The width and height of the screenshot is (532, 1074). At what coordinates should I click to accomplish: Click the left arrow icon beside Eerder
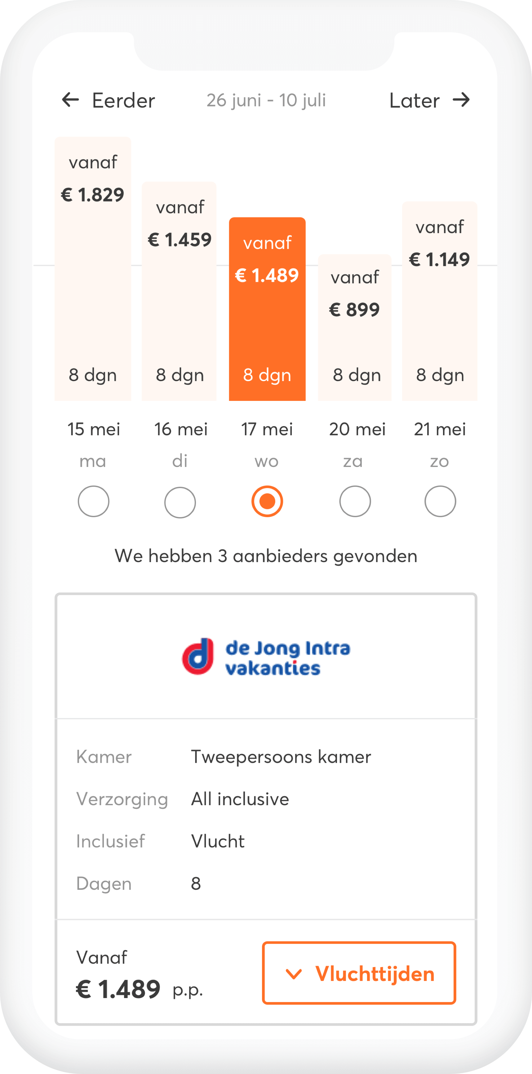pyautogui.click(x=70, y=100)
